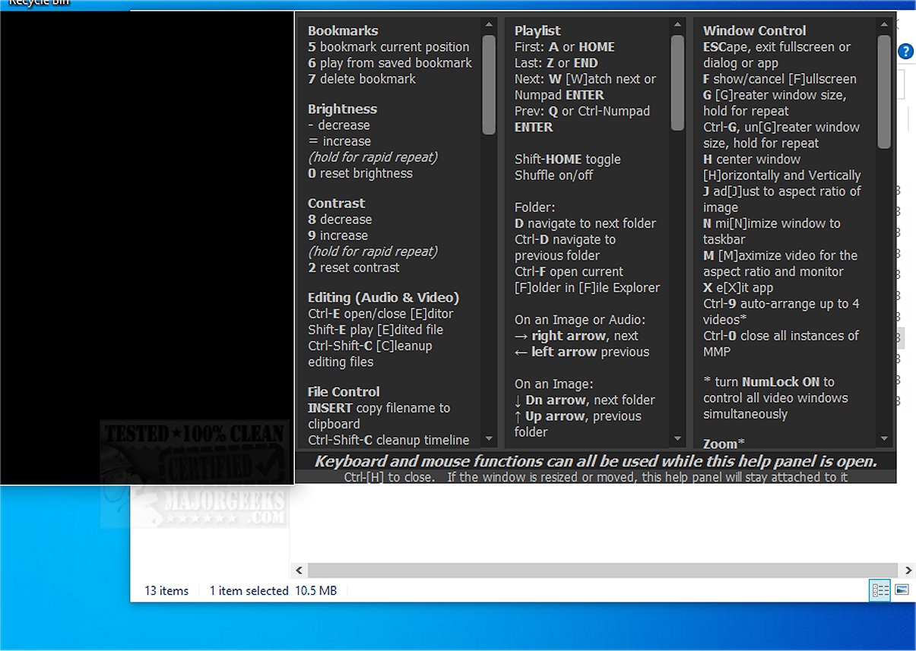Click the "Brightness" heading
This screenshot has height=651, width=916.
[x=342, y=109]
